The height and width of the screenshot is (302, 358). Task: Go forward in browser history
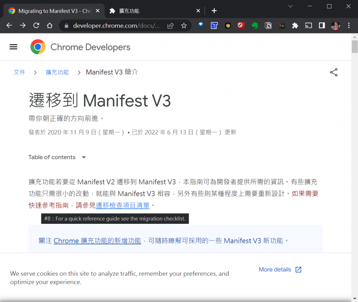[x=23, y=25]
